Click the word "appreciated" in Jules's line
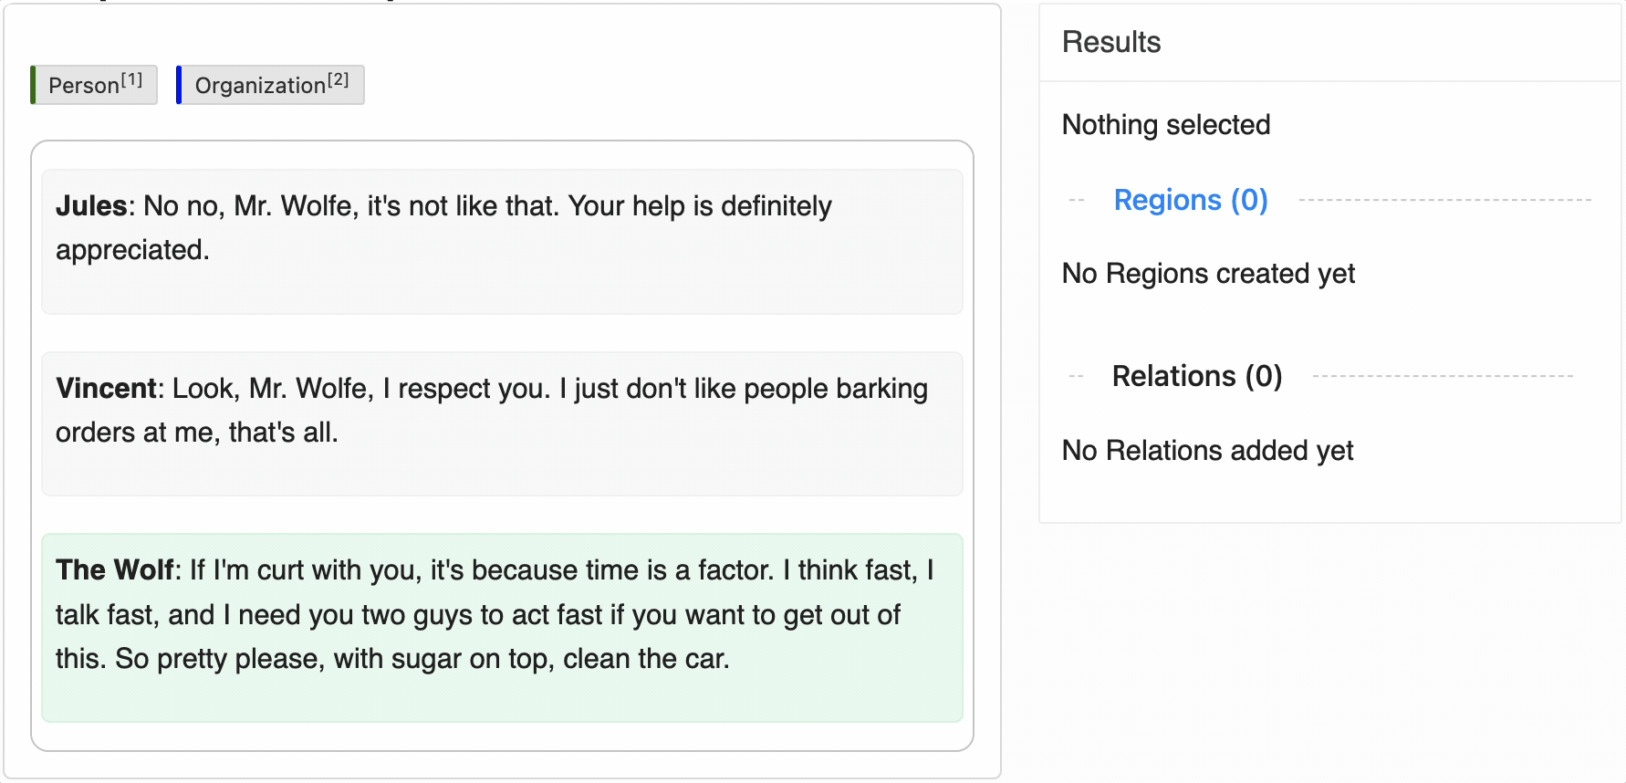Image resolution: width=1626 pixels, height=783 pixels. click(x=130, y=250)
